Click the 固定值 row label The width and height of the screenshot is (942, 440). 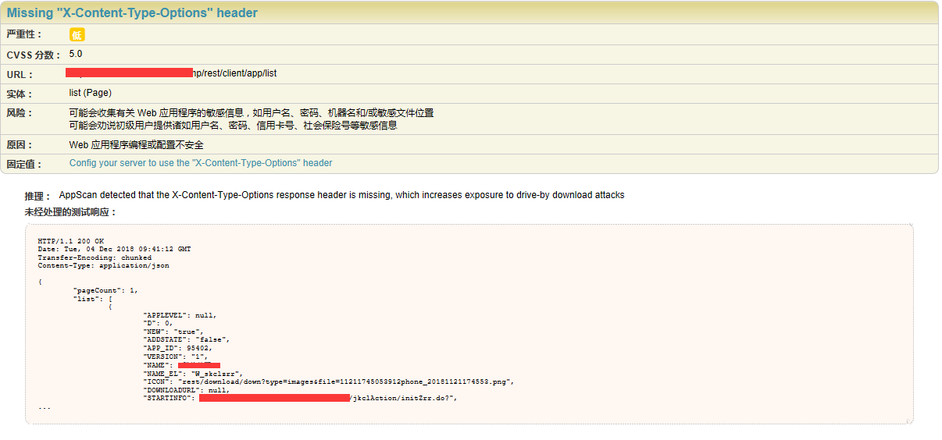[x=24, y=165]
